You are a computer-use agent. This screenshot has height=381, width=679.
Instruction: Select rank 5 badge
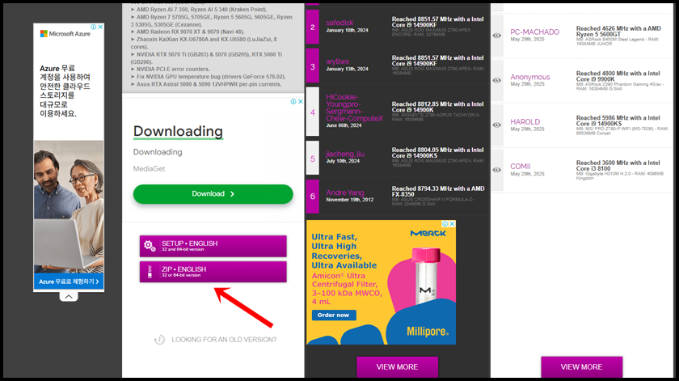(x=313, y=159)
